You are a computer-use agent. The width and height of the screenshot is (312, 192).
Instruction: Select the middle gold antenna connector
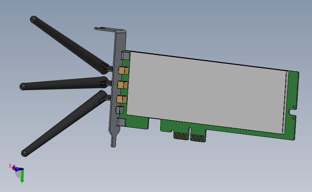point(123,85)
